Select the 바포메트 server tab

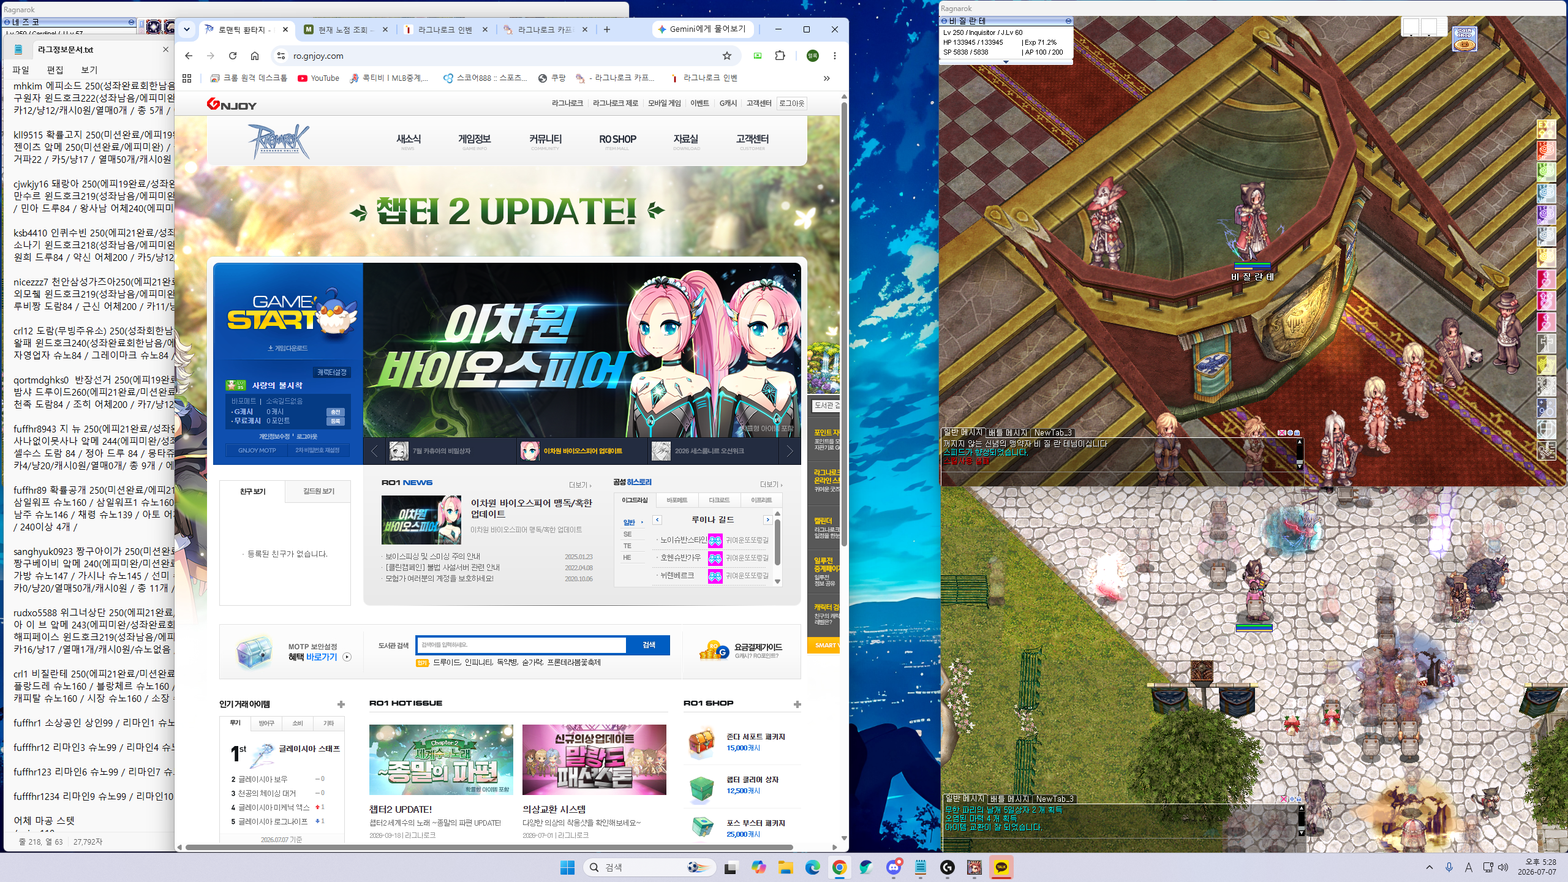point(677,500)
